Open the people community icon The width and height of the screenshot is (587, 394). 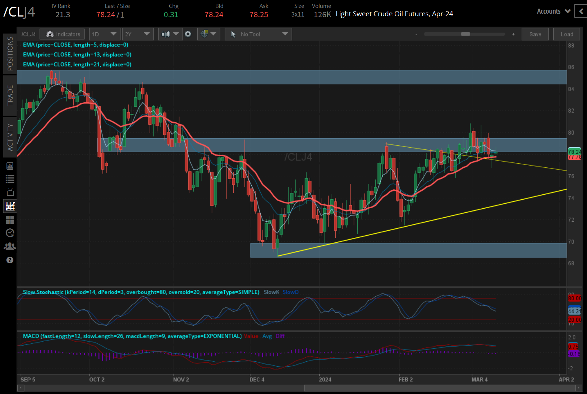pos(10,246)
